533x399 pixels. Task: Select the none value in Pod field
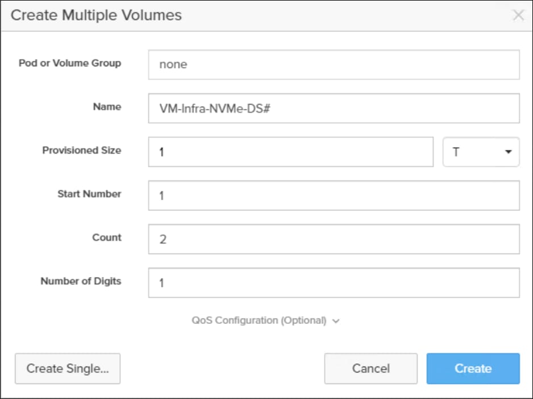(172, 64)
